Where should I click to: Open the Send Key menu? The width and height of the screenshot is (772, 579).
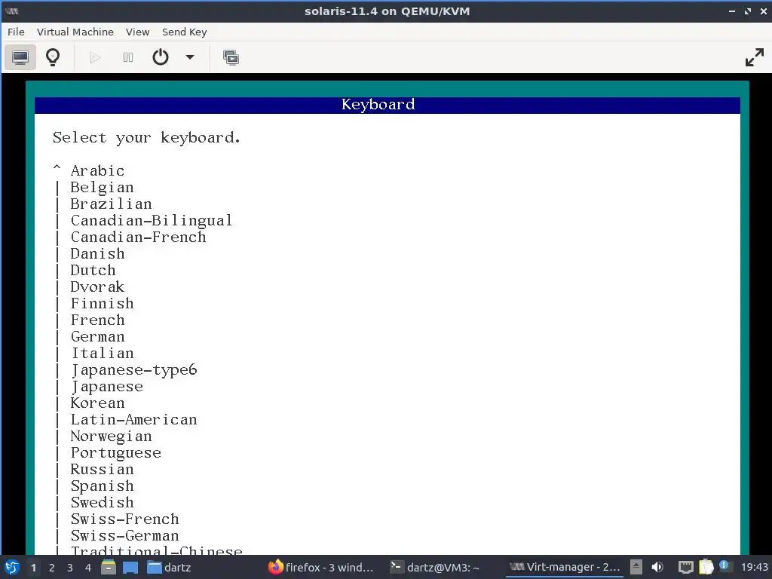tap(184, 32)
